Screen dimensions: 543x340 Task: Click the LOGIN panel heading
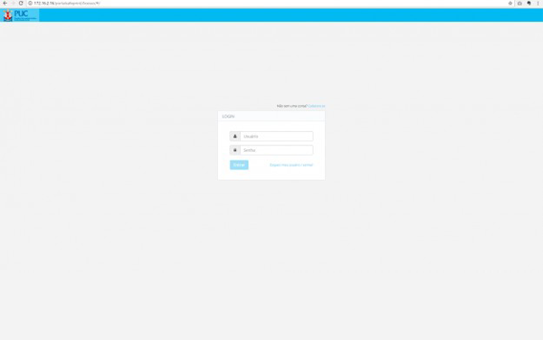(x=228, y=117)
